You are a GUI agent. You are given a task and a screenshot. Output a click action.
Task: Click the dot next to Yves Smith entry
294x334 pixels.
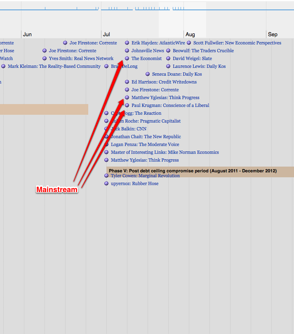[45, 58]
